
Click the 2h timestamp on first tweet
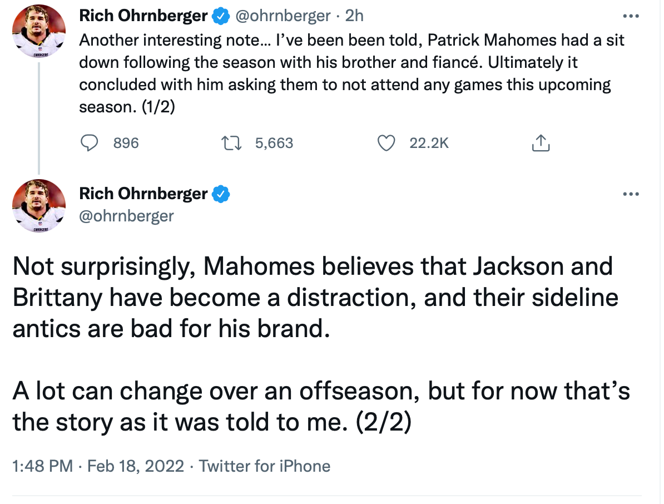(x=354, y=17)
